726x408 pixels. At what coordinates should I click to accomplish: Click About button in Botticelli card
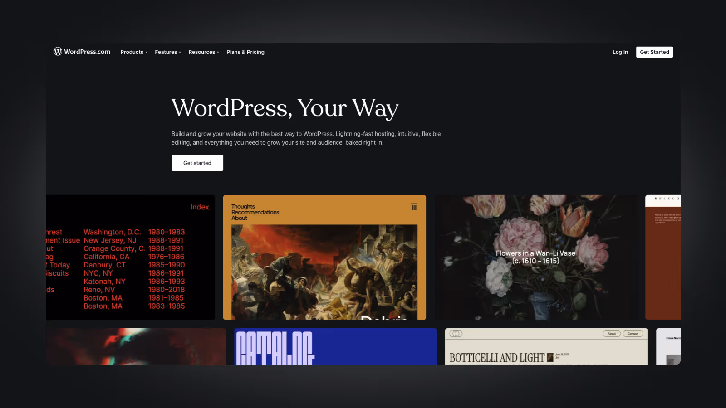612,334
